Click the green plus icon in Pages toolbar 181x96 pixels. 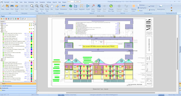click(x=4, y=19)
